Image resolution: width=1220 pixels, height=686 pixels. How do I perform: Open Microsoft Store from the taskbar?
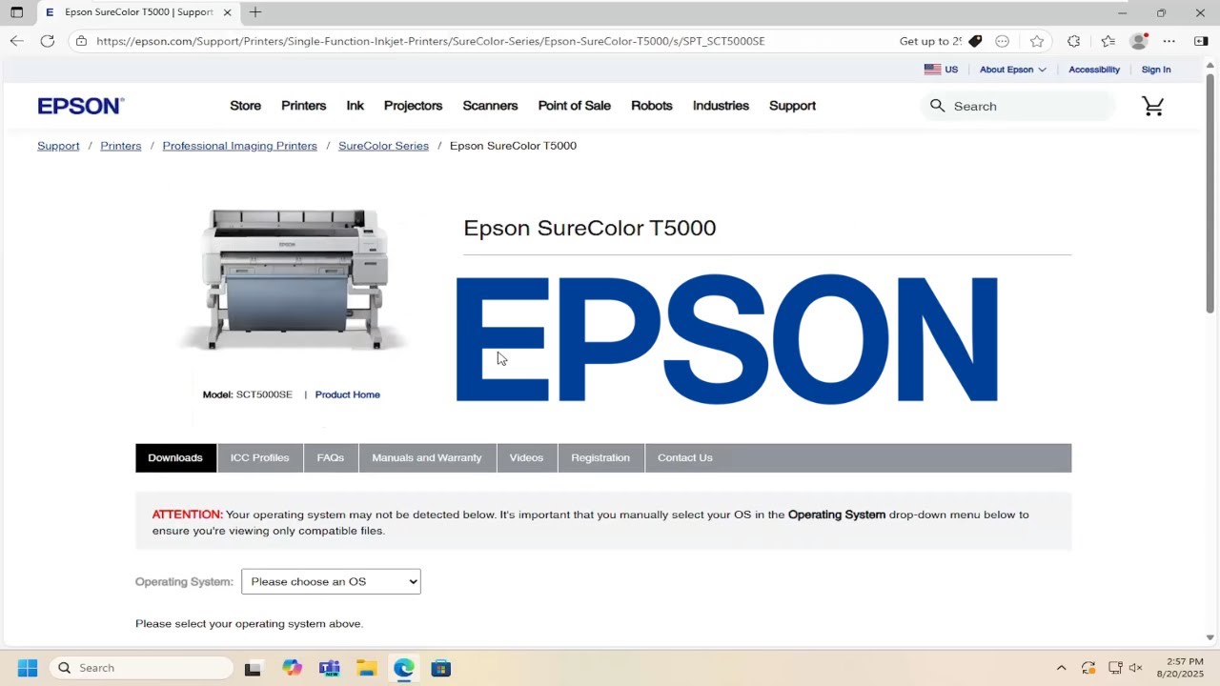(441, 668)
